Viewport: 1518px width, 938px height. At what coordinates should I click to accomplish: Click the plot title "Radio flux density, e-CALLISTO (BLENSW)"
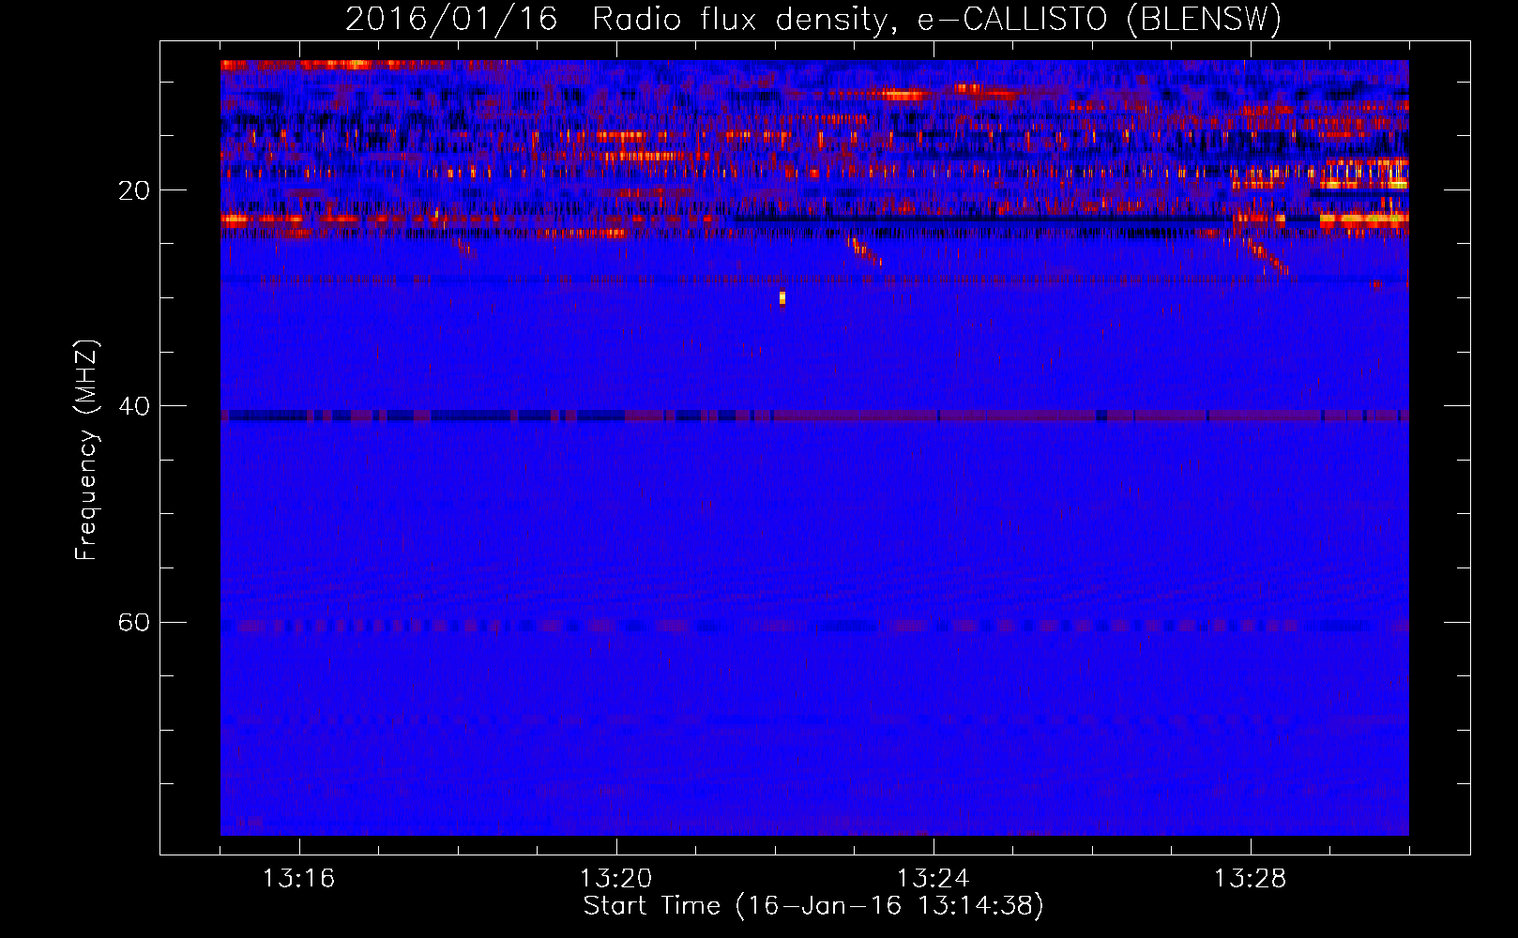click(936, 19)
